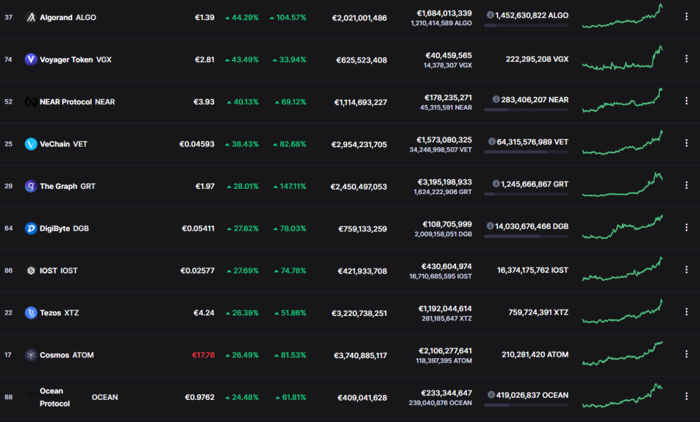Viewport: 700px width, 422px height.
Task: Click DigiByte market cap €759,133,259
Action: 363,229
